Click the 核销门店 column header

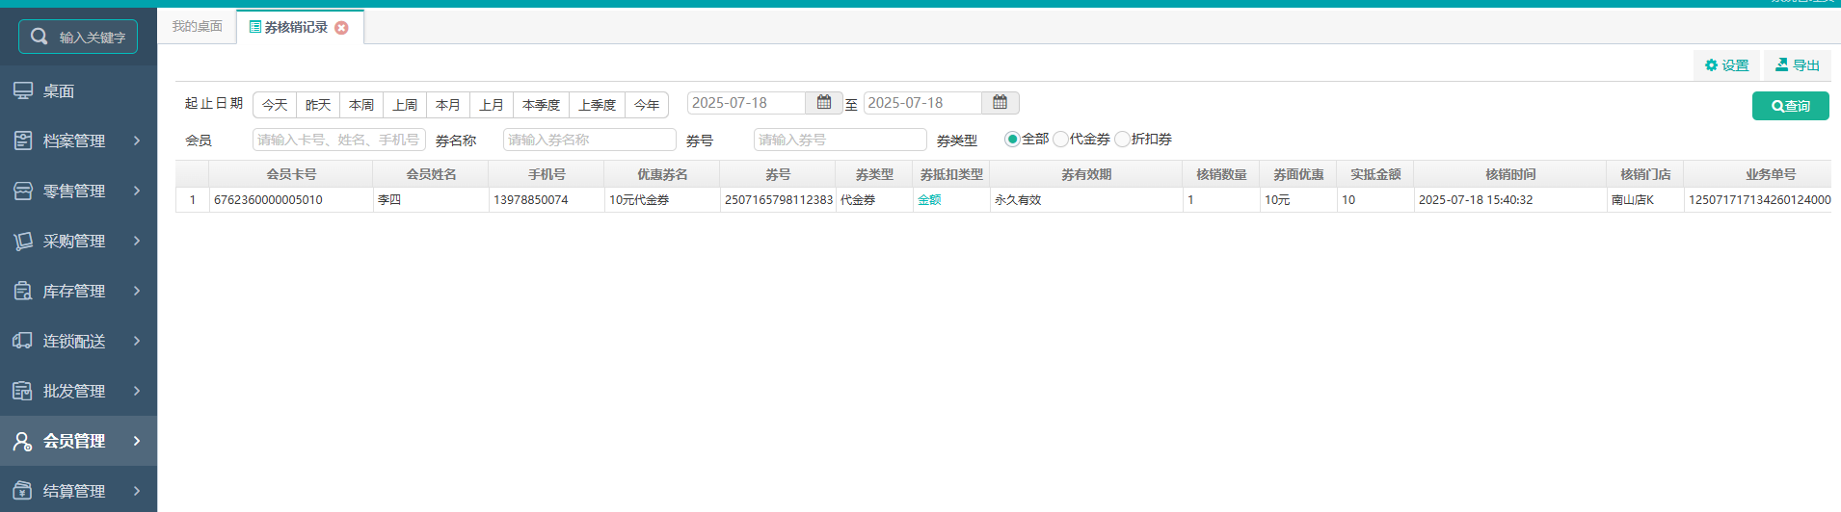click(x=1645, y=174)
